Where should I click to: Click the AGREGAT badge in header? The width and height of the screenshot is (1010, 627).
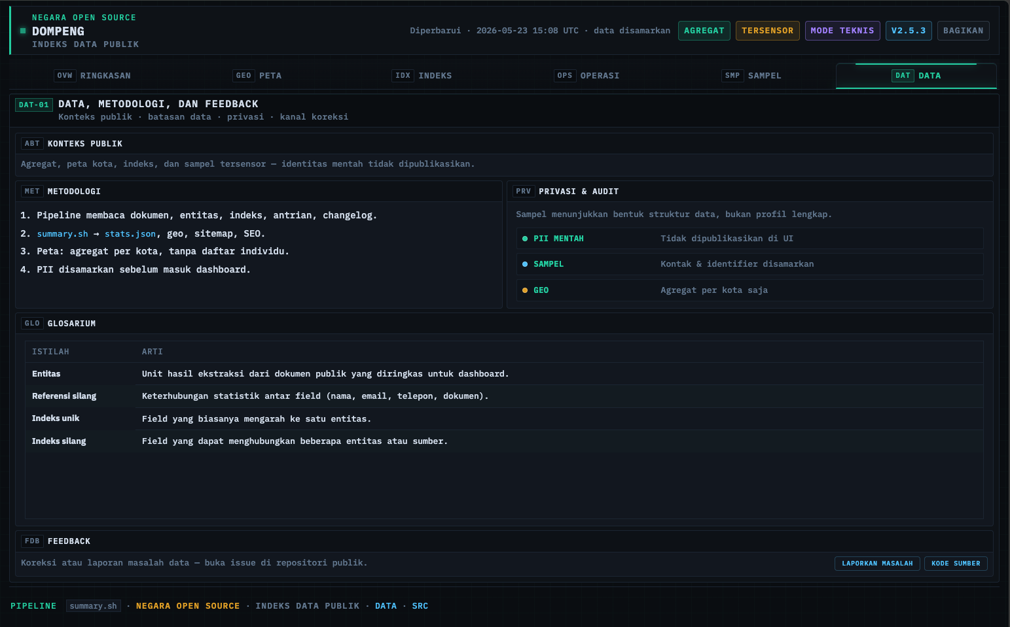coord(704,31)
